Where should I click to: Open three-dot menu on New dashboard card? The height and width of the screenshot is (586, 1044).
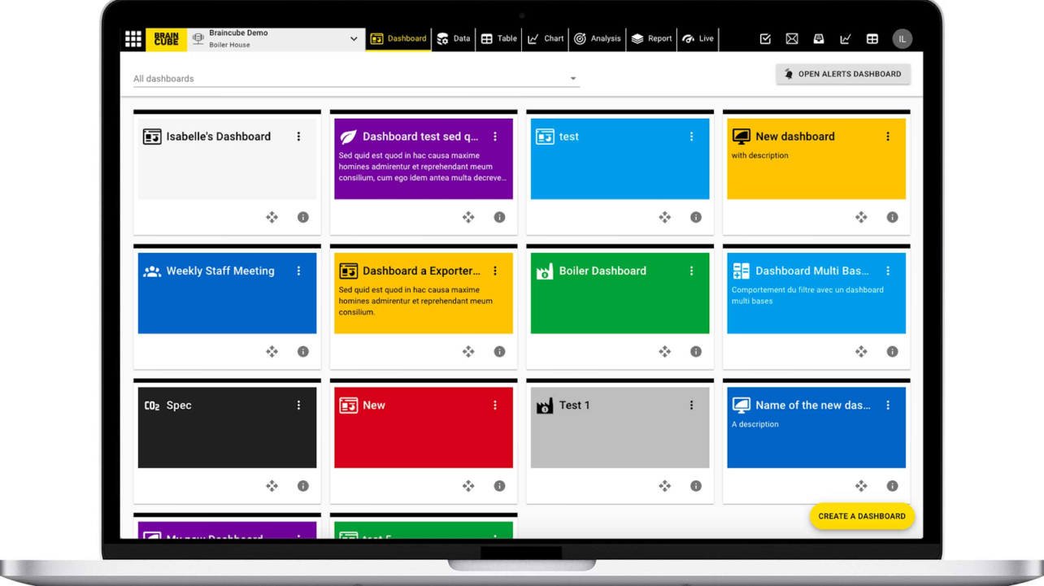click(x=888, y=137)
